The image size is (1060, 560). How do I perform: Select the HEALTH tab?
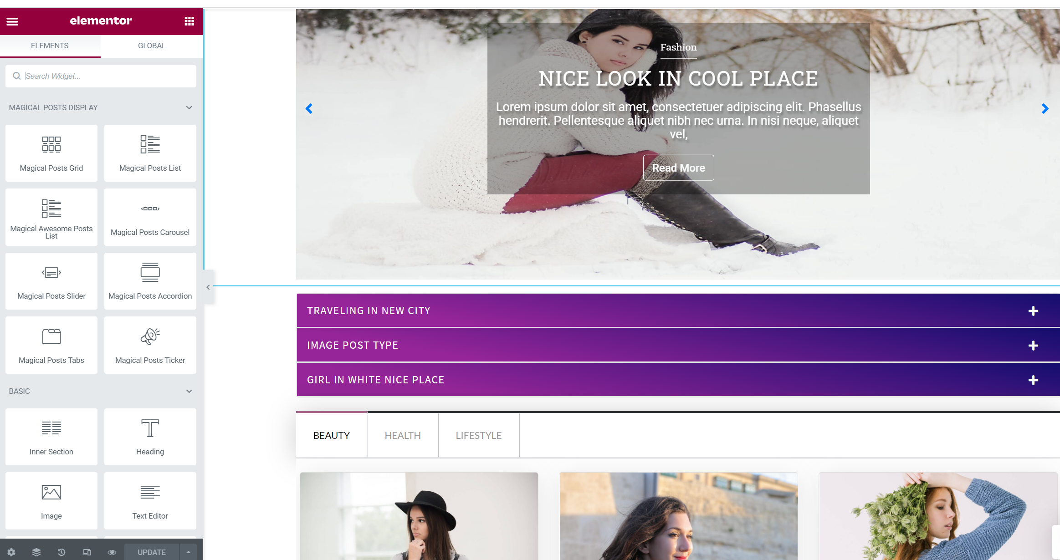point(402,434)
